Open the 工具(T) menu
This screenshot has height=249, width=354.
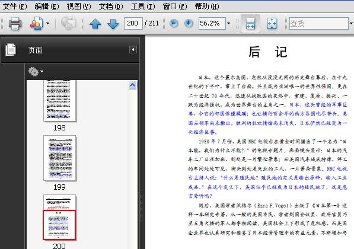(143, 7)
